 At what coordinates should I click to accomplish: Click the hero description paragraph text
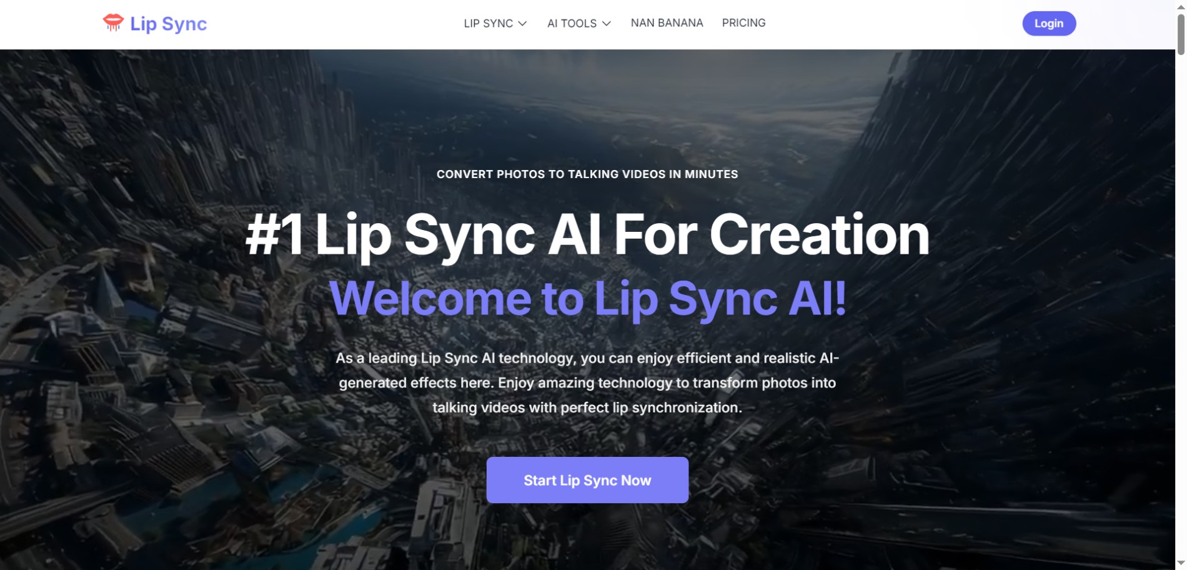587,382
